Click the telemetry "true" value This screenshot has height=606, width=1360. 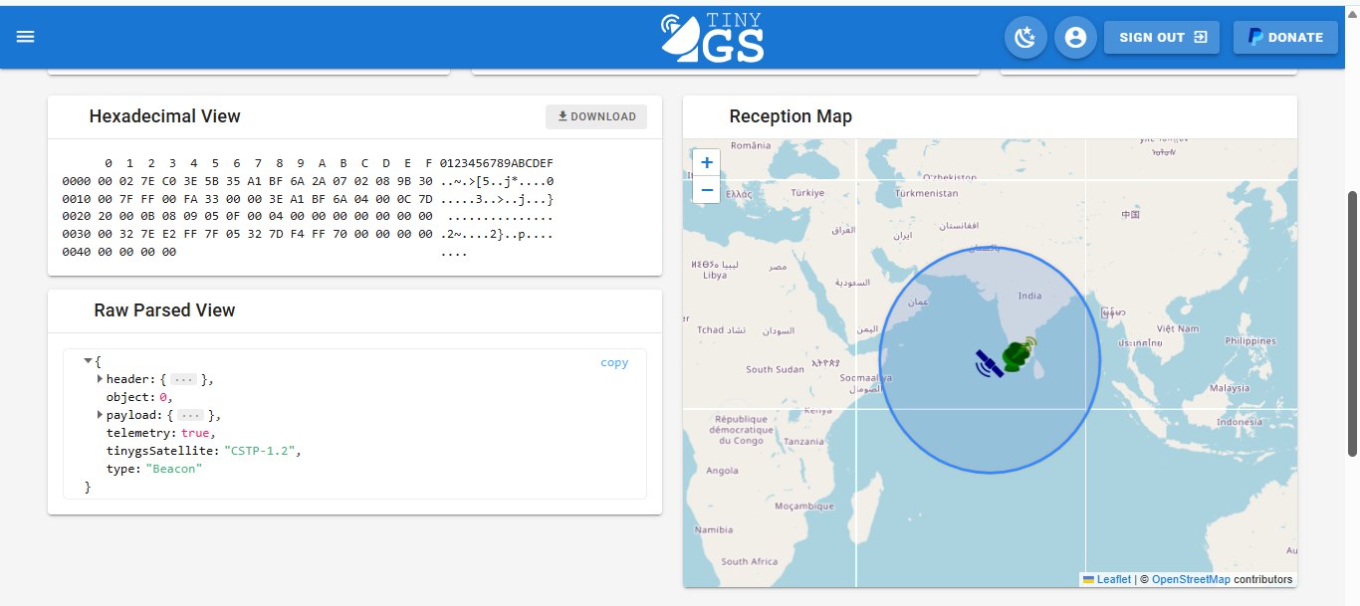pos(195,433)
